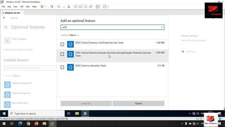225x127 pixels.
Task: Open the host Windows Start button
Action: pos(4,123)
